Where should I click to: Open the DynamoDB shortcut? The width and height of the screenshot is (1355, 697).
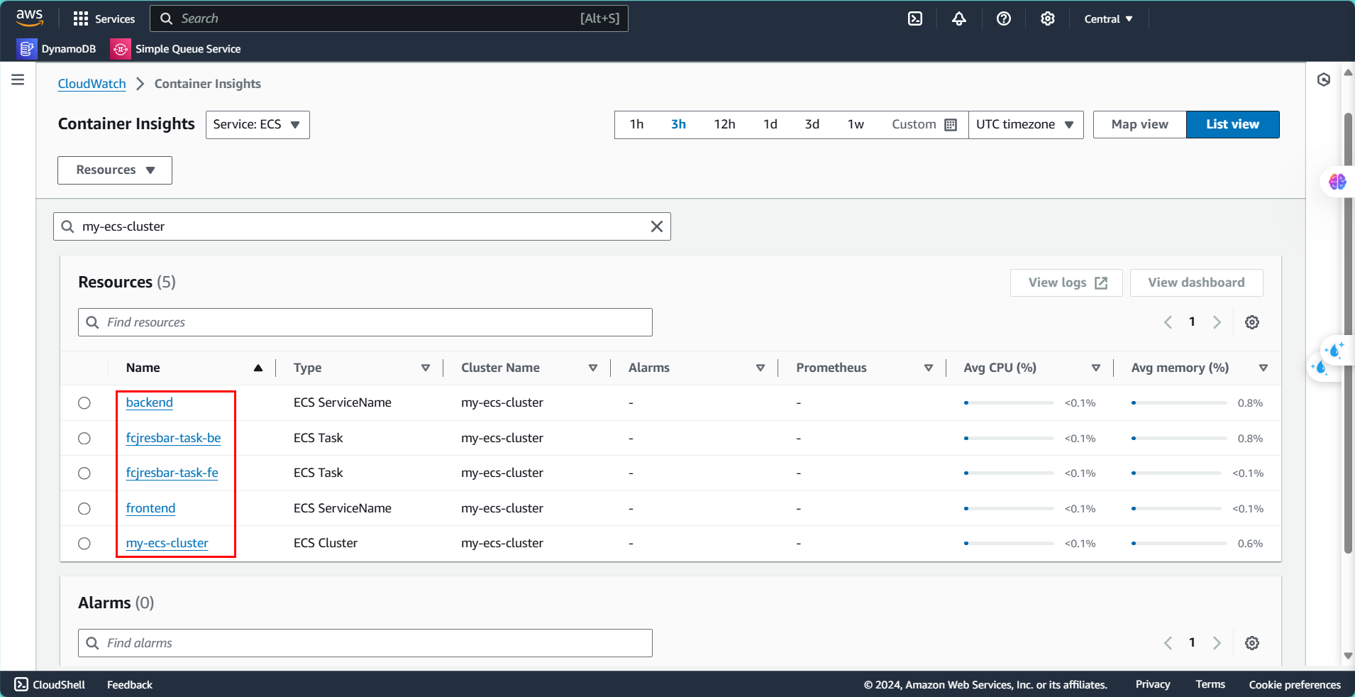coord(57,48)
